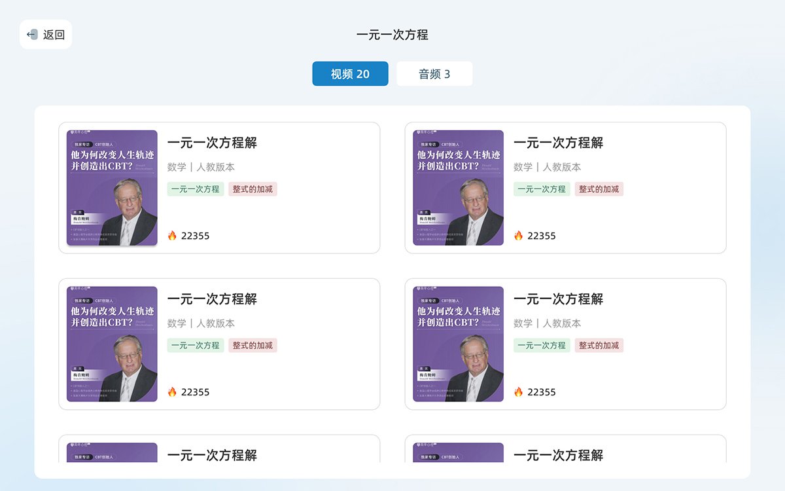This screenshot has height=491, width=785.
Task: Click 数学 | 人教版本 in the first-row right card
Action: click(x=547, y=167)
